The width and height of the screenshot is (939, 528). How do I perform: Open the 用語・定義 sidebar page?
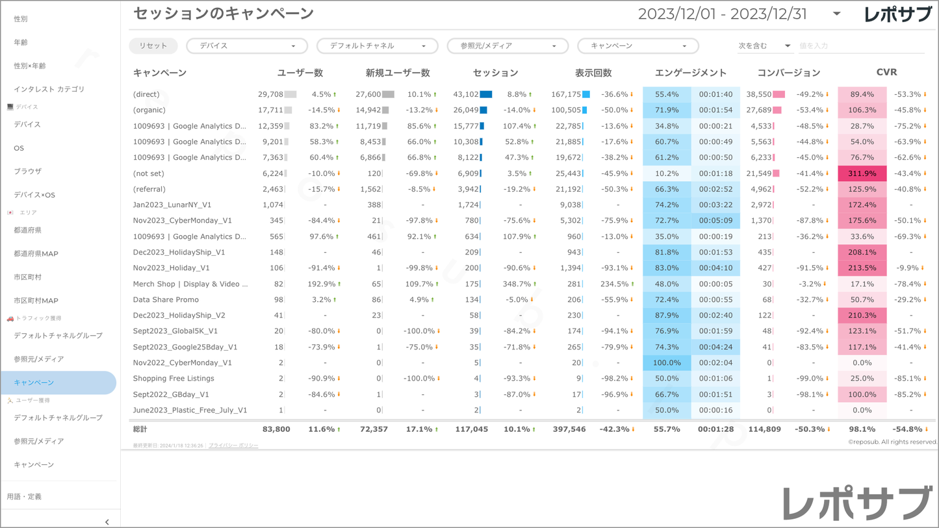pyautogui.click(x=25, y=497)
